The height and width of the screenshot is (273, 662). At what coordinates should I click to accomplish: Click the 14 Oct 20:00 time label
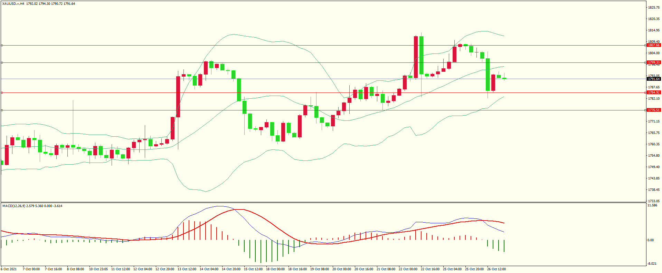(231, 269)
